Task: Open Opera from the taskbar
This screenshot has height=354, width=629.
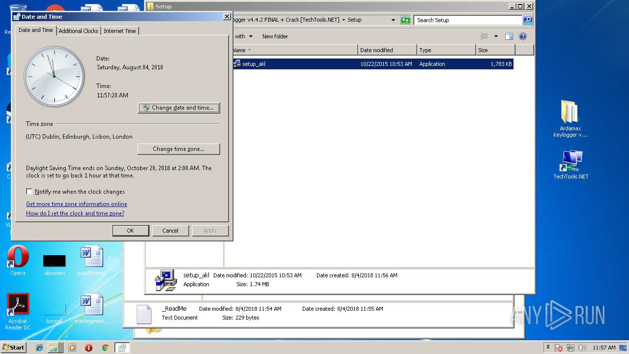Action: [88, 348]
